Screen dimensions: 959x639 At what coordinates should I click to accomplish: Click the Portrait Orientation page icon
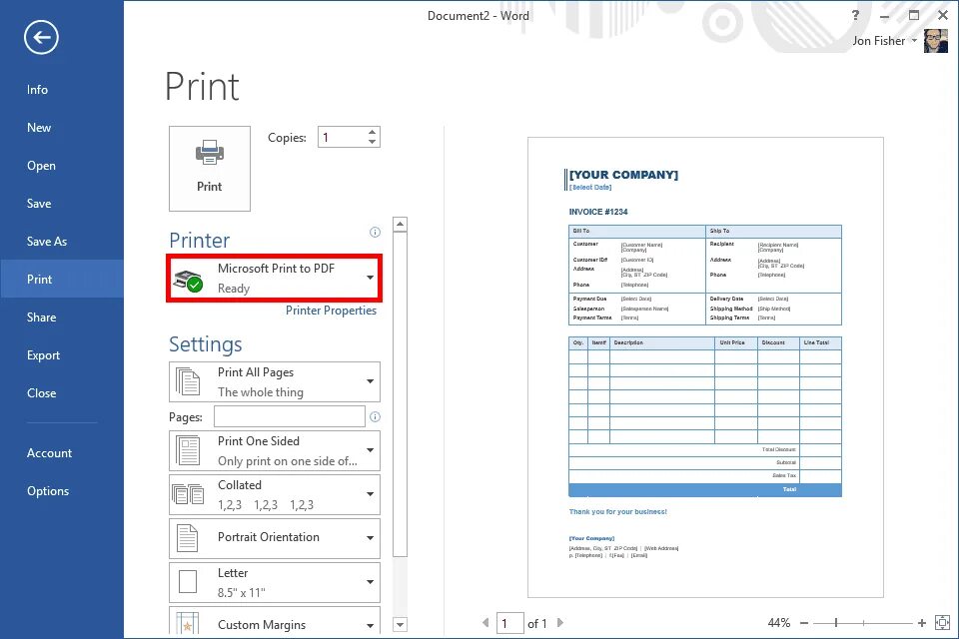tap(187, 538)
